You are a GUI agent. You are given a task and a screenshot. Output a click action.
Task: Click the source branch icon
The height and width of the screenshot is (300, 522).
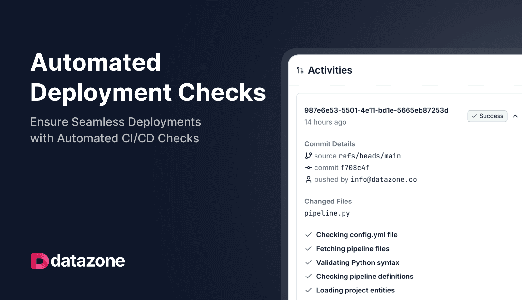pos(308,156)
